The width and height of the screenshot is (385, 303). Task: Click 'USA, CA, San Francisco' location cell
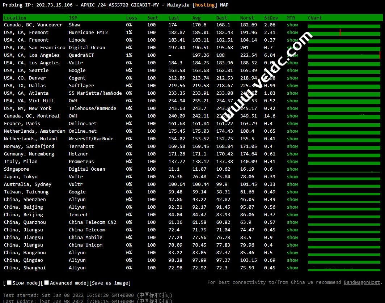(x=35, y=48)
